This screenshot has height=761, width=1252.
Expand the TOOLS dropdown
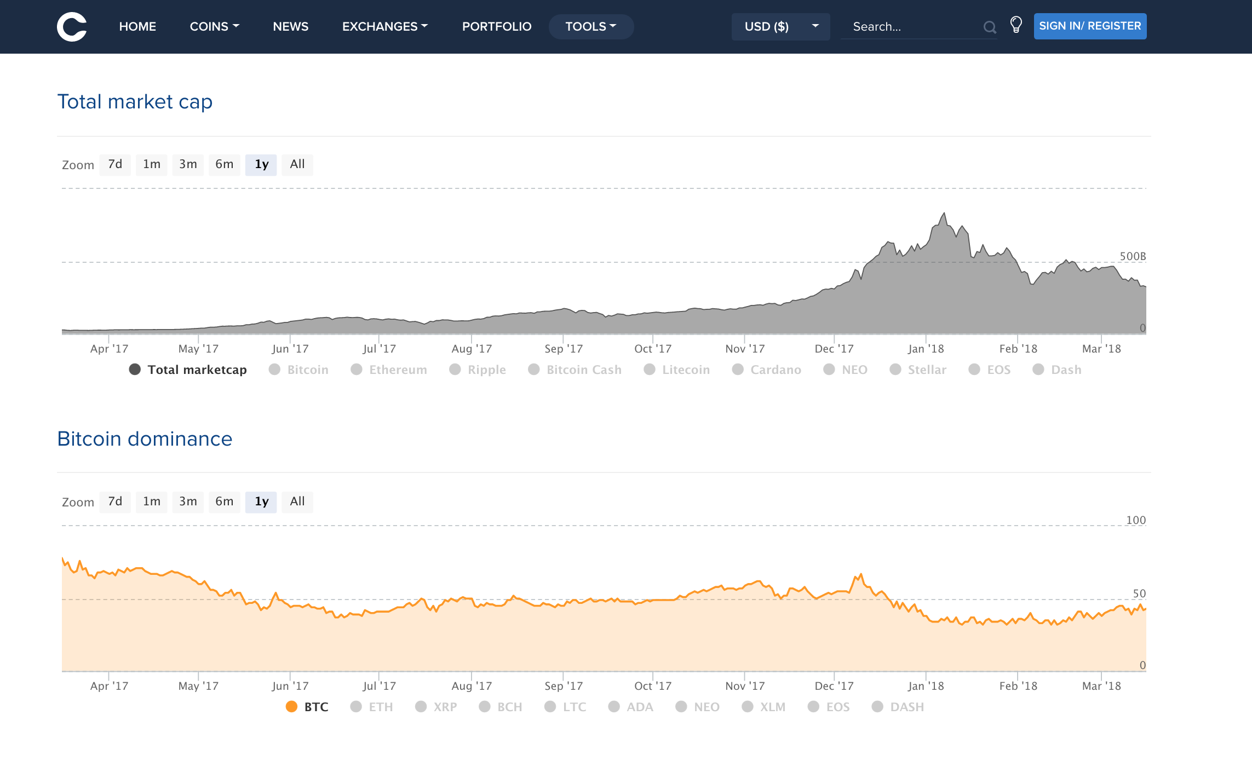(x=591, y=26)
